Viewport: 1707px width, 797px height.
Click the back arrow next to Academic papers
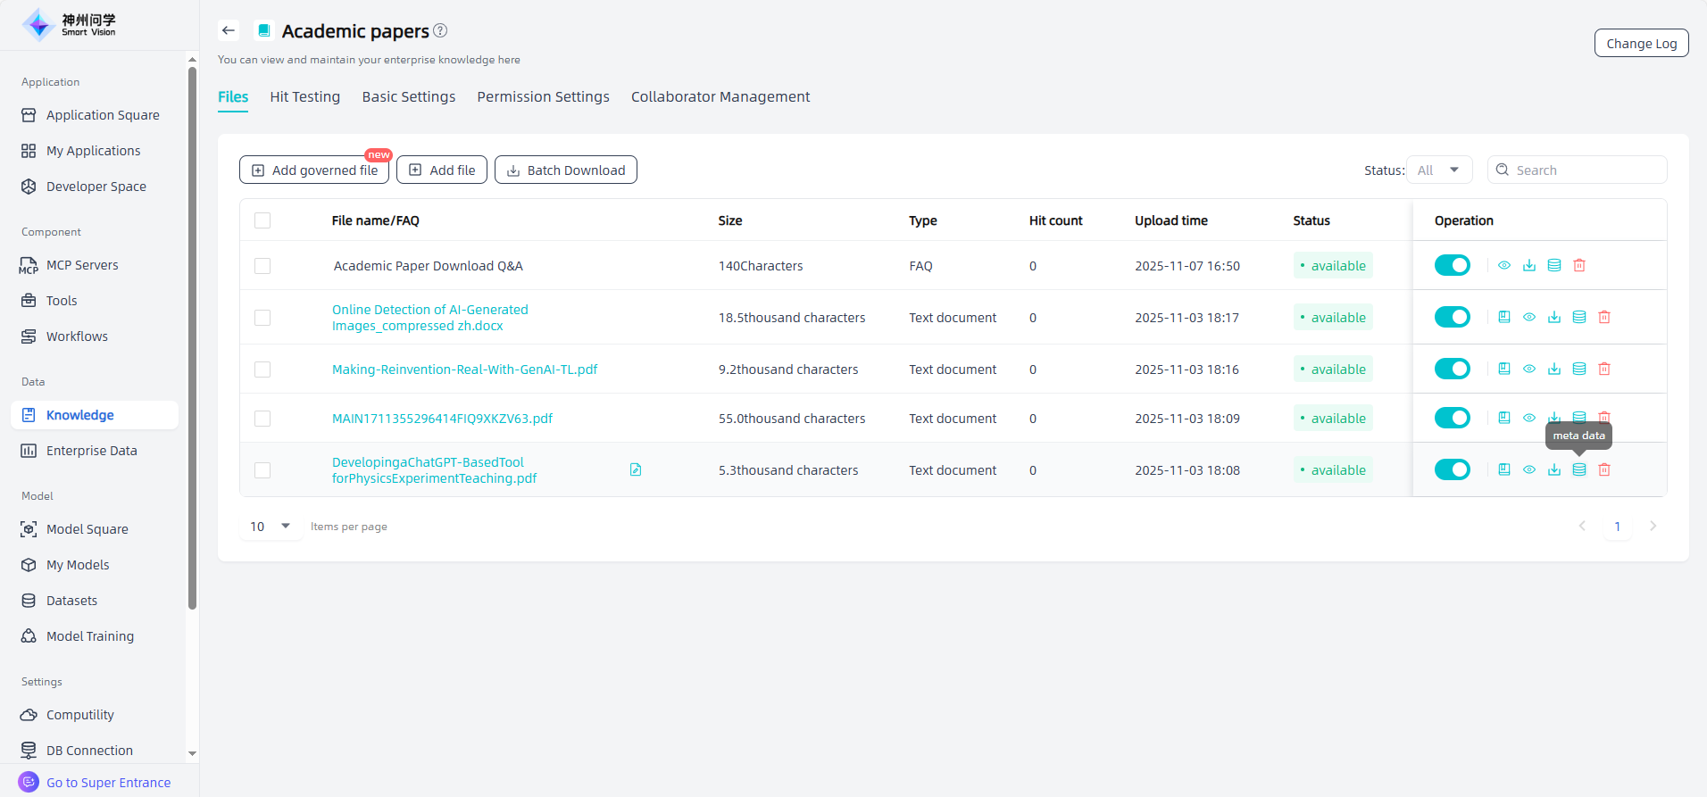(x=229, y=30)
